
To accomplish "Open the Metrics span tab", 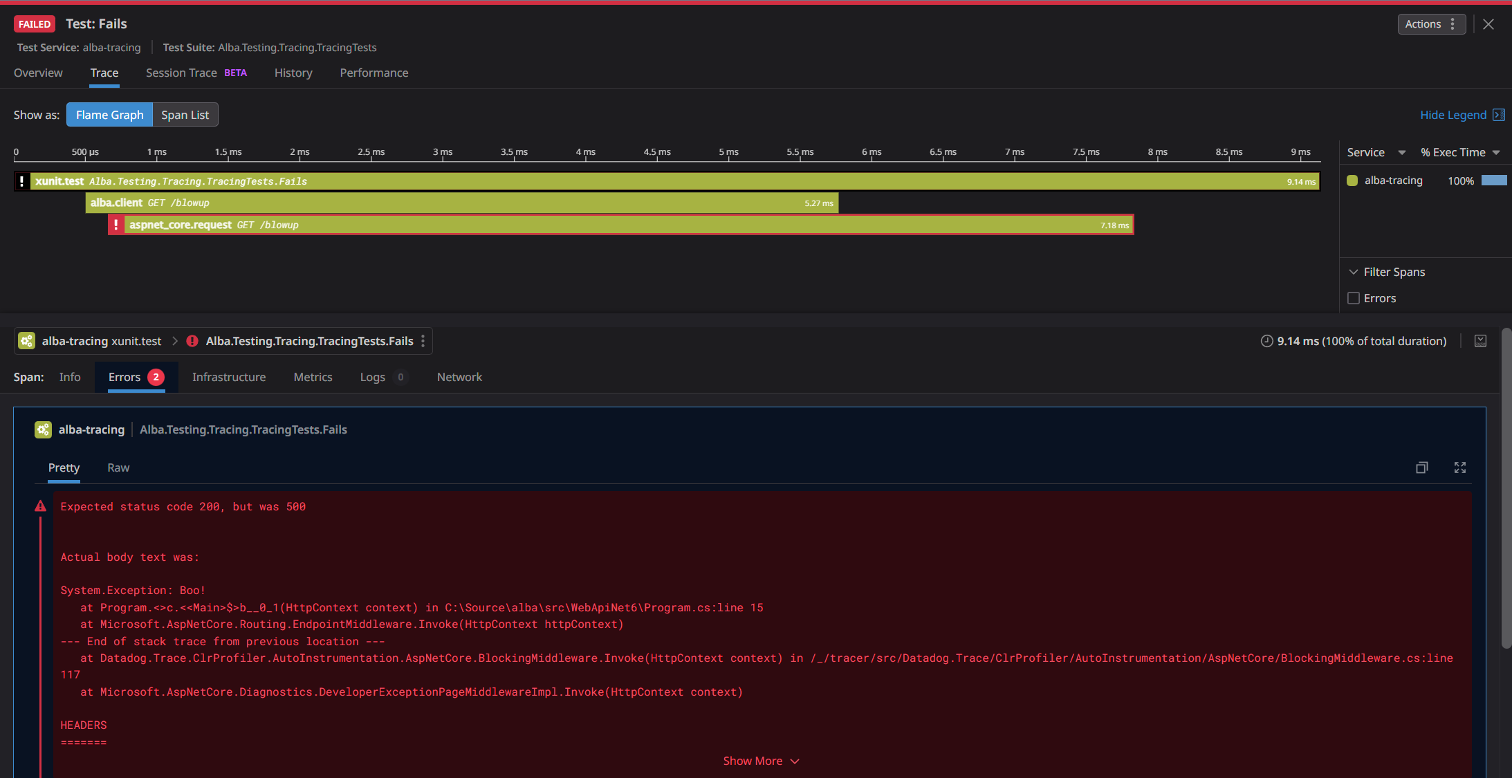I will [x=313, y=377].
